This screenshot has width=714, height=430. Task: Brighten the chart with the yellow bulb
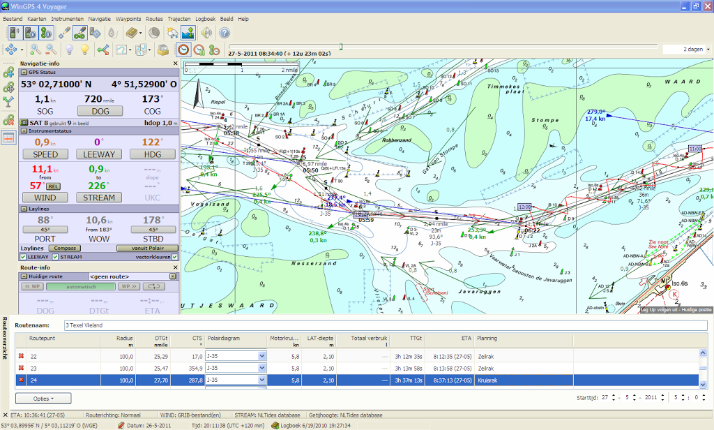click(84, 50)
